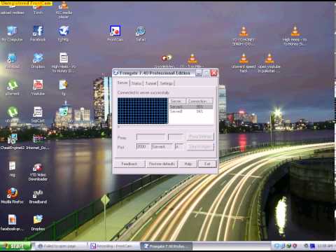Click the Help button in Freegate
The image size is (336, 252).
pyautogui.click(x=188, y=164)
